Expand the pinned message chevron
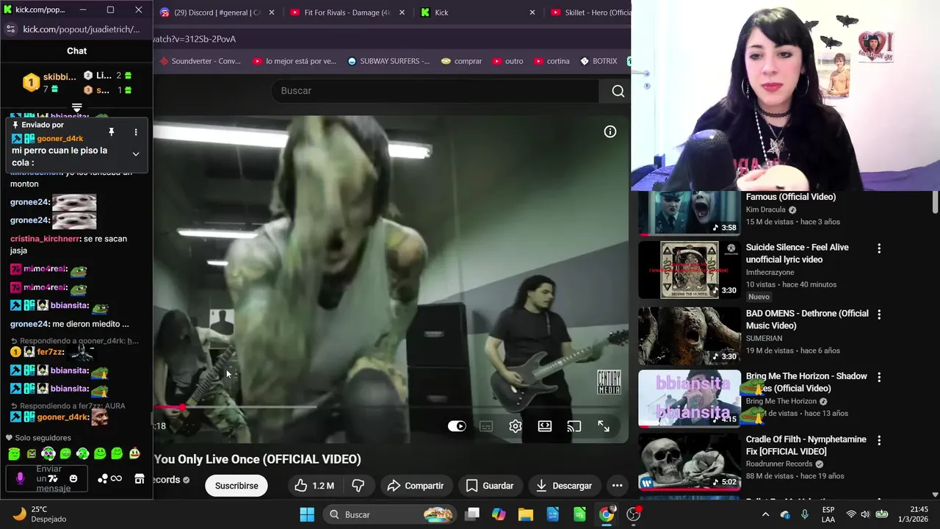The height and width of the screenshot is (529, 940). [136, 154]
